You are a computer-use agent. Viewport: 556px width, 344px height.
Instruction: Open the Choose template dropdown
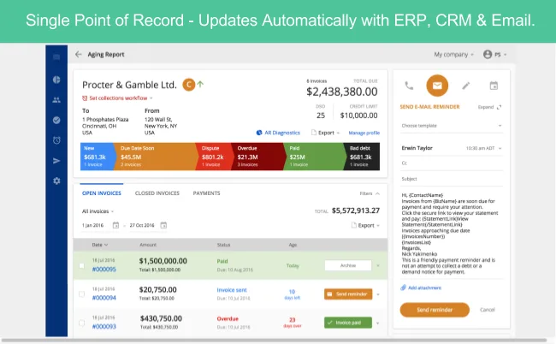(452, 126)
